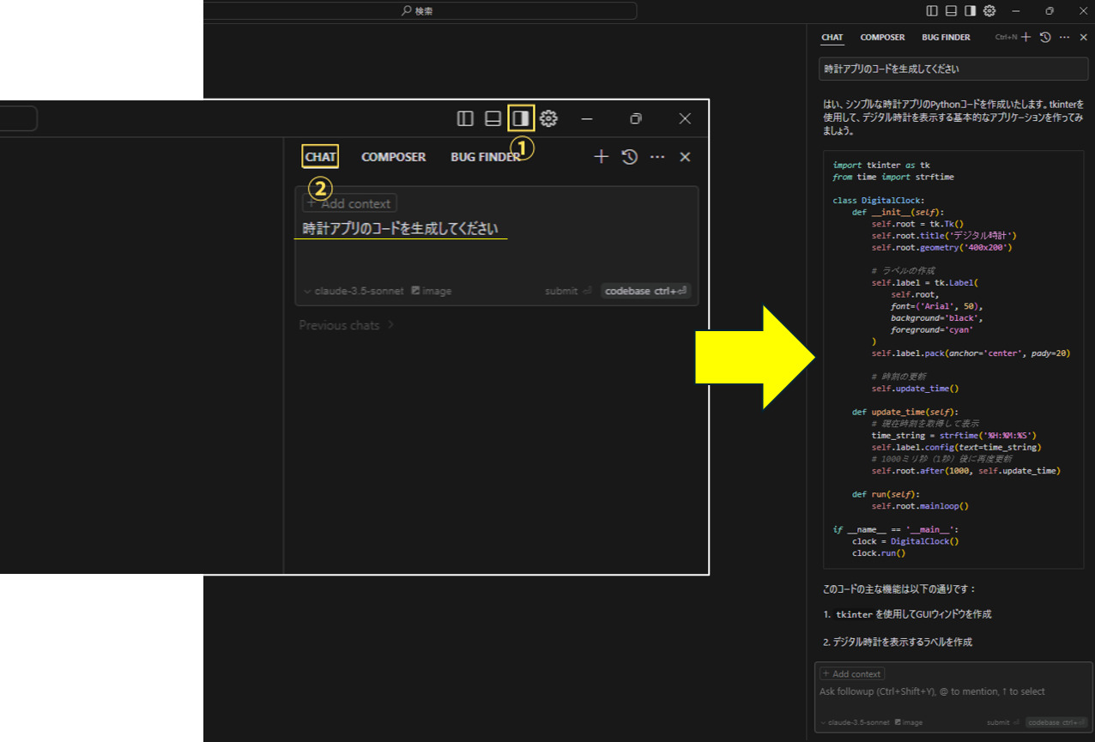Open the three-dot more menu in right chat panel
The image size is (1095, 742).
(1065, 37)
